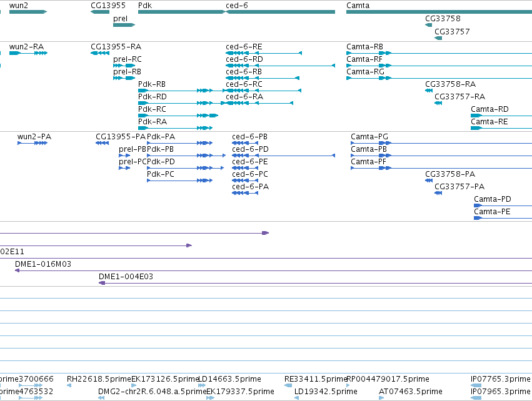This screenshot has height=401, width=532.
Task: Click the prel-PB protein label
Action: 133,149
